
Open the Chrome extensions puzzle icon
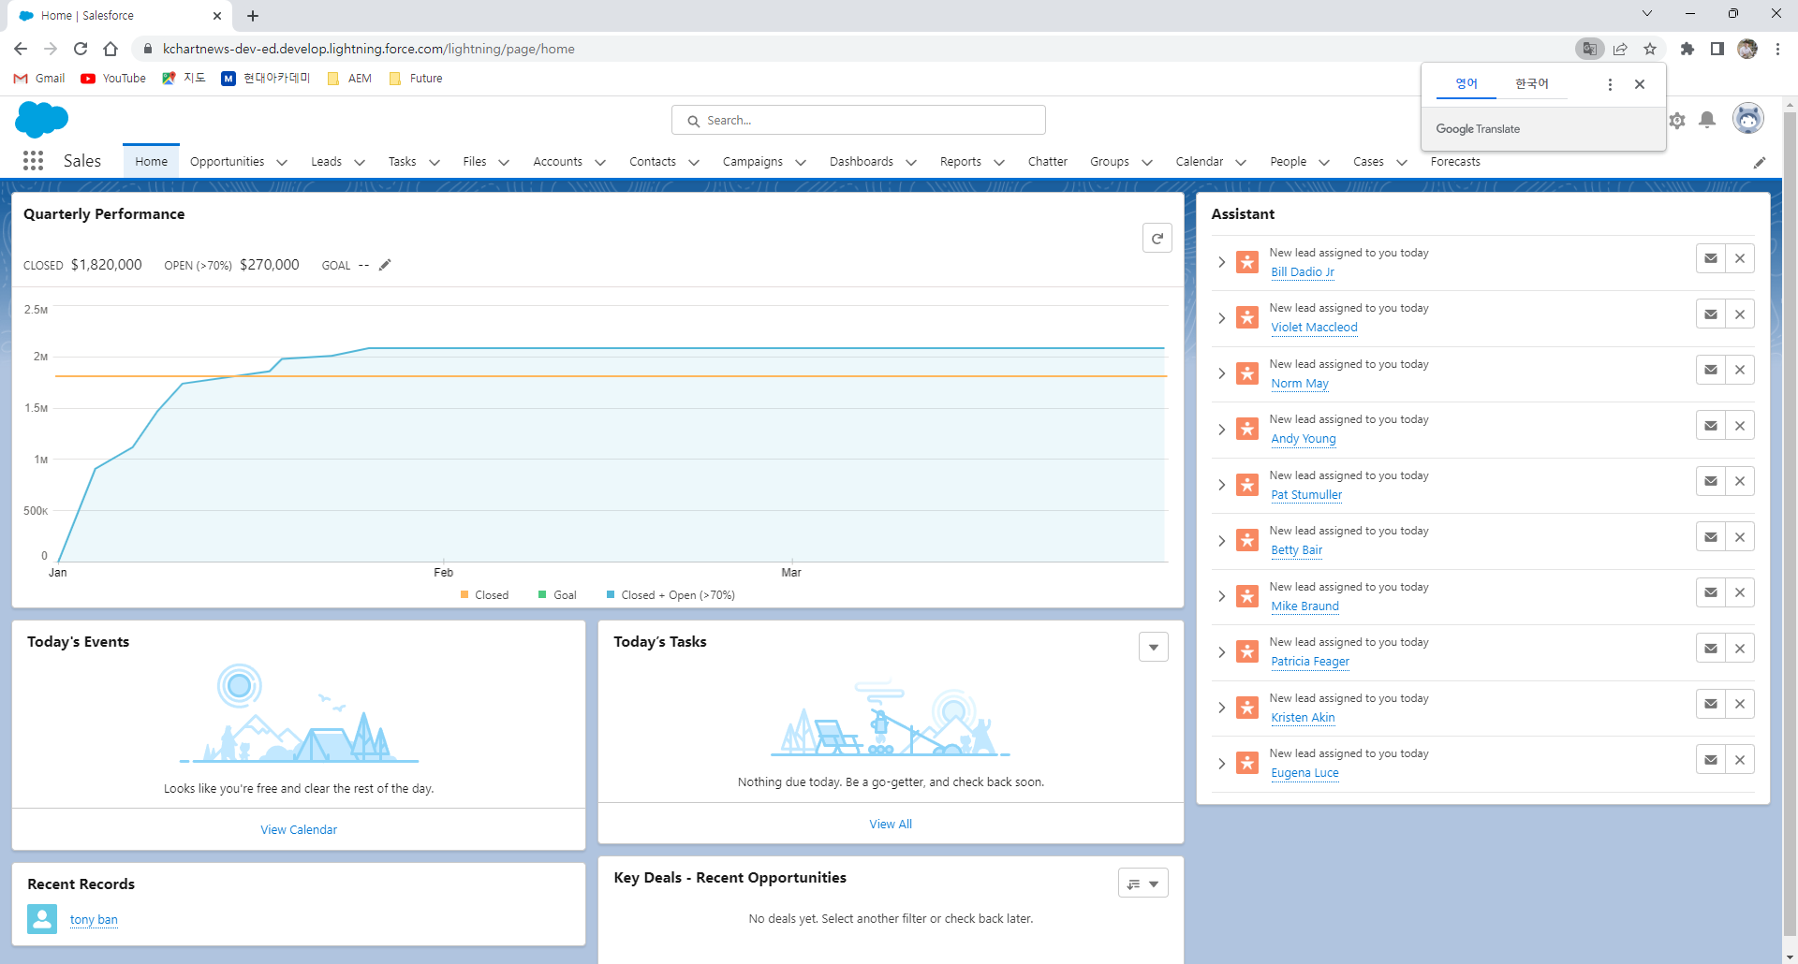[x=1687, y=49]
